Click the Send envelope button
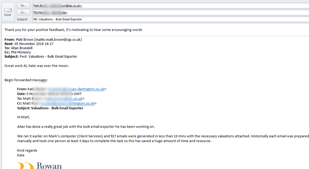The height and width of the screenshot is (169, 309). point(7,12)
